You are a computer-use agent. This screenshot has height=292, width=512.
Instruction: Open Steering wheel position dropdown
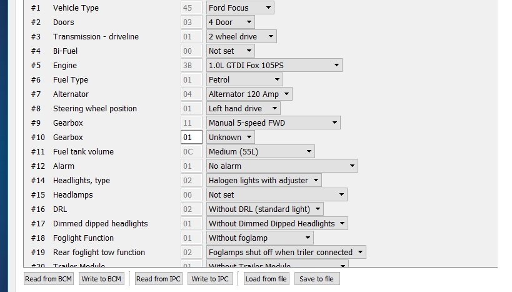pos(243,109)
